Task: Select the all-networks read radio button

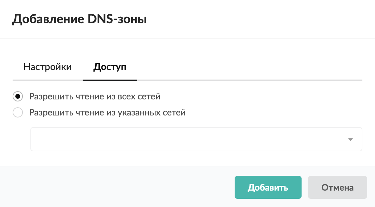Action: (x=18, y=97)
